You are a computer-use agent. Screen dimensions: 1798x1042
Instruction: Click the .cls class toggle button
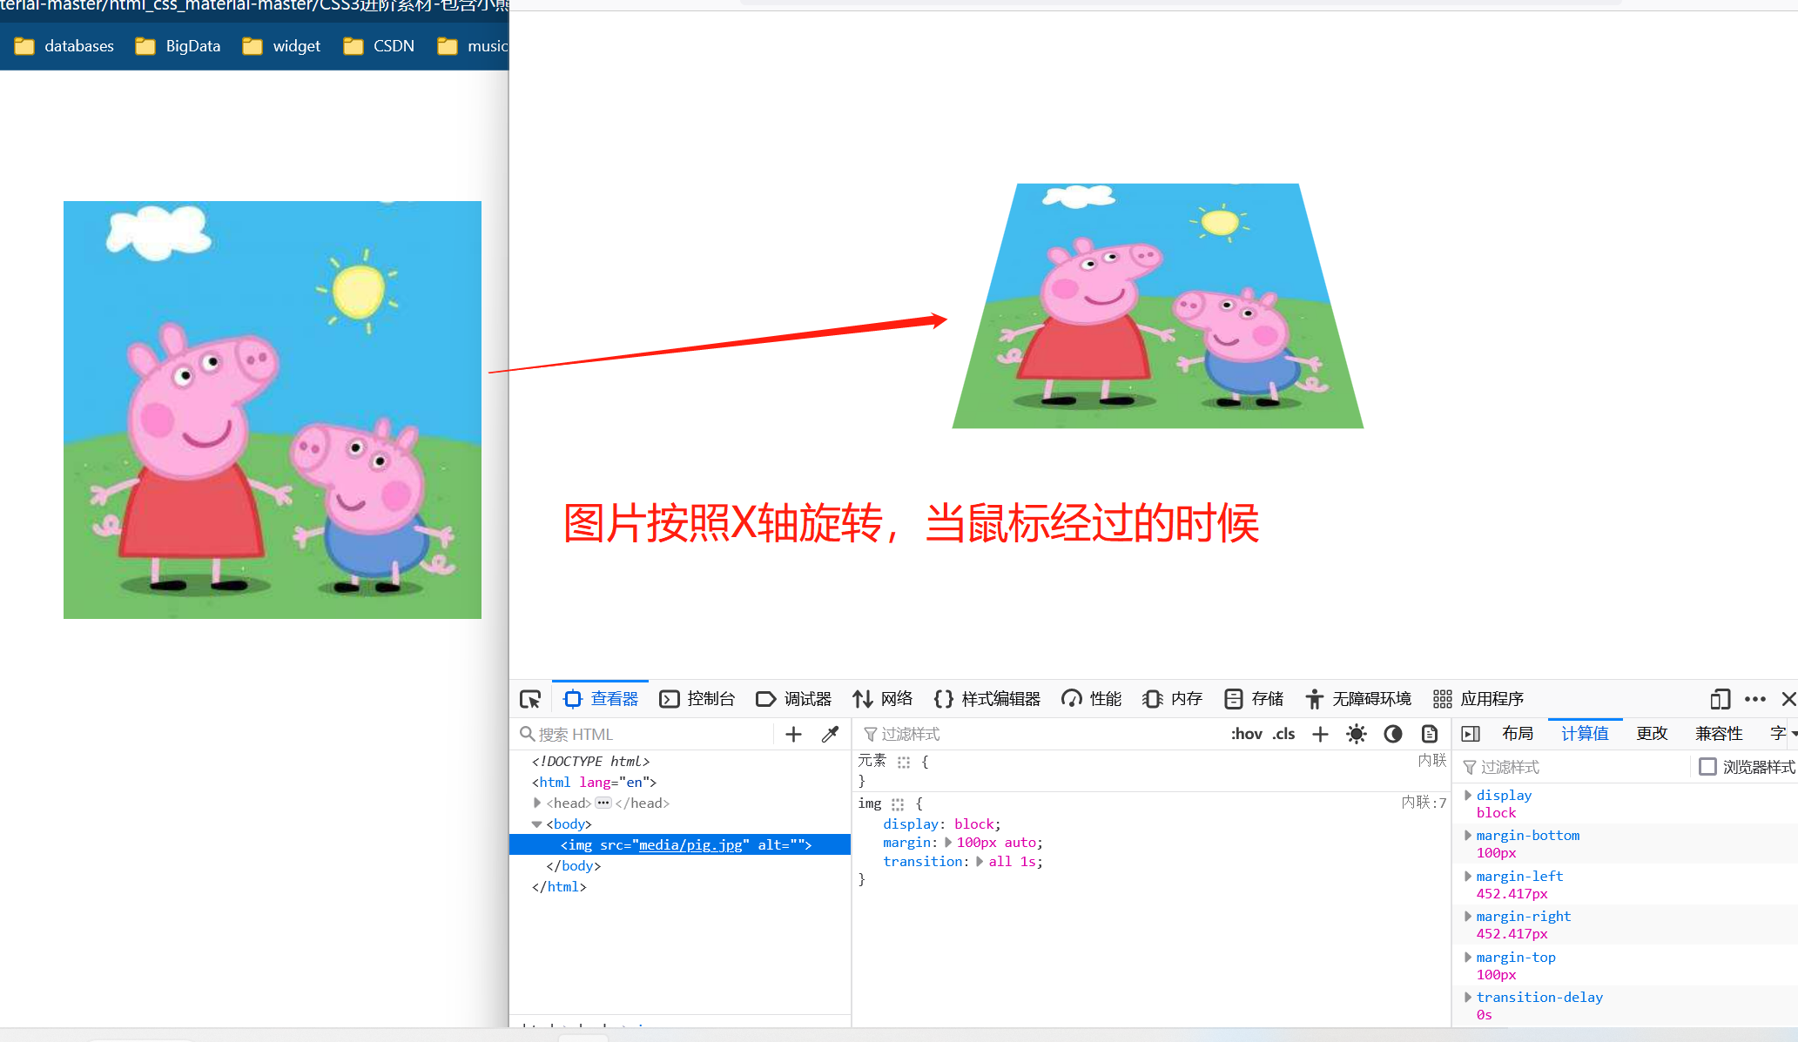tap(1283, 734)
